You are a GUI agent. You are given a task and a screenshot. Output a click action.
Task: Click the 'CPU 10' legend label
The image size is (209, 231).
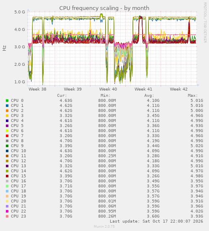pos(19,151)
